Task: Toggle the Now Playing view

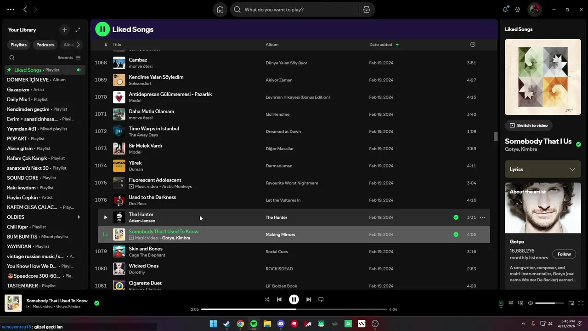Action: [x=501, y=303]
